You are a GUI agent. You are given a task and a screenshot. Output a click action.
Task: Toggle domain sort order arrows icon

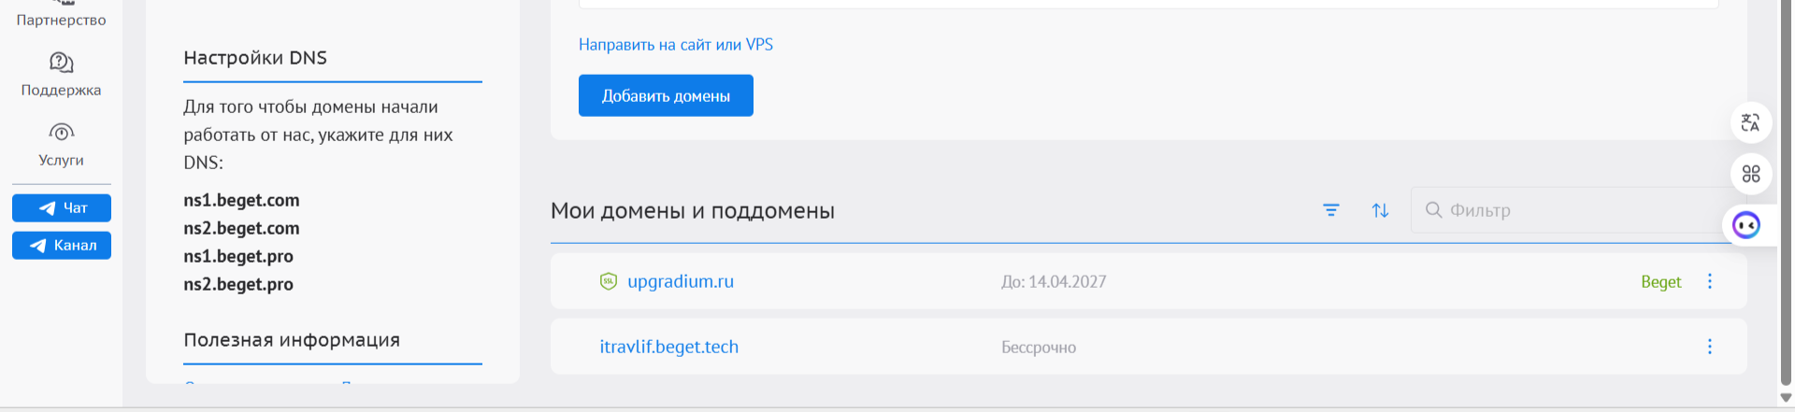click(1380, 210)
